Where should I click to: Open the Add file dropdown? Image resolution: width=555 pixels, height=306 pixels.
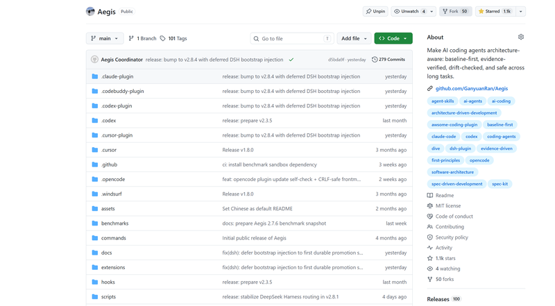(354, 38)
